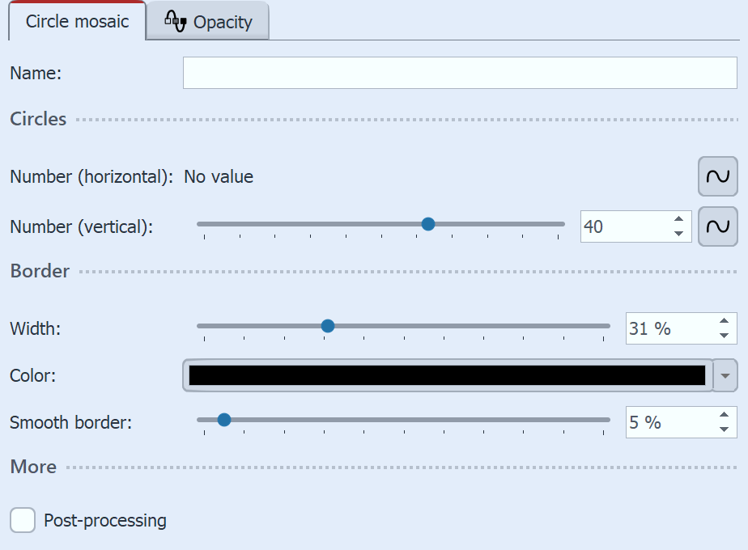This screenshot has height=550, width=748.
Task: Click the Smooth border slider handle
Action: pos(223,420)
